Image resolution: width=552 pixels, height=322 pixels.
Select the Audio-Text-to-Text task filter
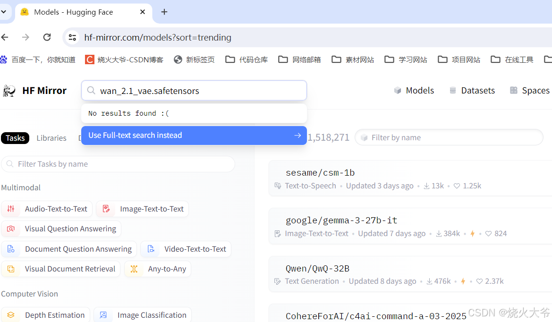[47, 209]
